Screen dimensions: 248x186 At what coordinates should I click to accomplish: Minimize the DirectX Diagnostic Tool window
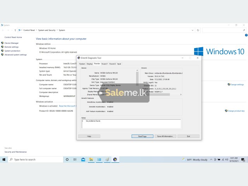183,58
